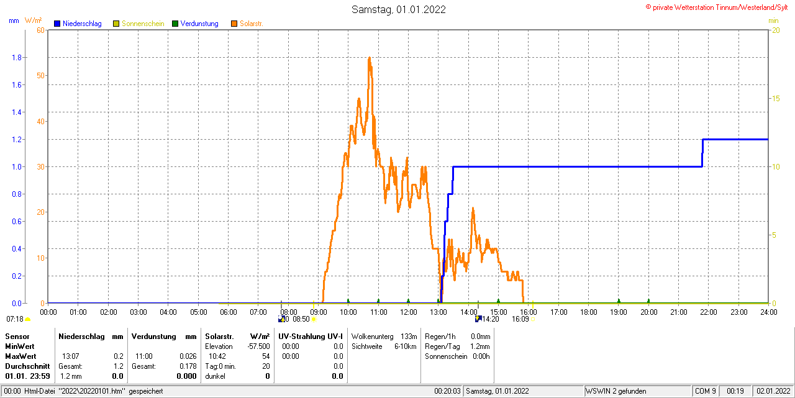795x398 pixels.
Task: Click the Samstag, 01.01.2022 status bar panel
Action: pyautogui.click(x=524, y=391)
